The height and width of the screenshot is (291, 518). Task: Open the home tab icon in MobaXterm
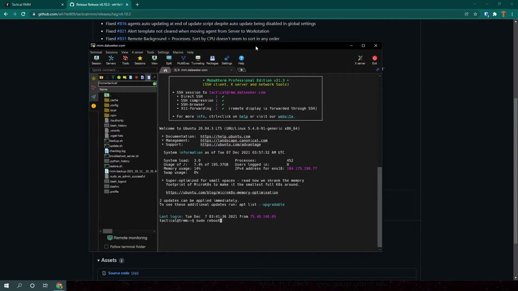point(165,70)
